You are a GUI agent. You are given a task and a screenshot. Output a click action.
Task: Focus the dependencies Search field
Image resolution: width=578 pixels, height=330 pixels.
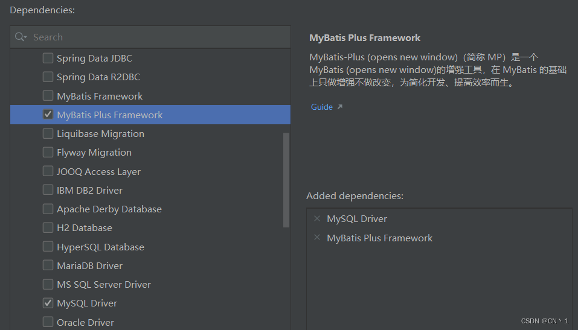click(x=150, y=37)
